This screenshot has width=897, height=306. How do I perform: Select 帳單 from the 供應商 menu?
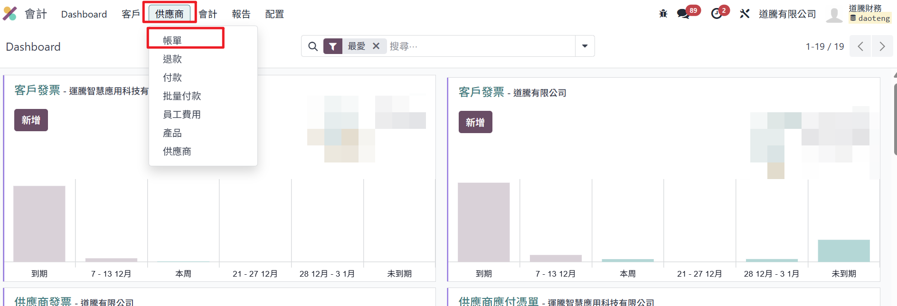point(172,40)
